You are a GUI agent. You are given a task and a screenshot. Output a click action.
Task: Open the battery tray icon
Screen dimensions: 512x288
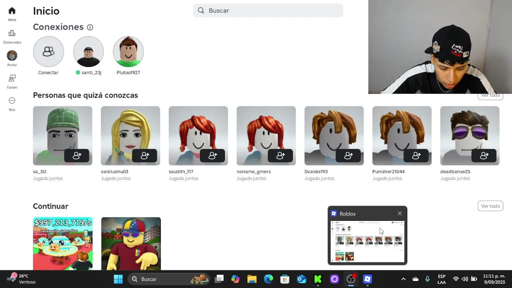(x=474, y=279)
